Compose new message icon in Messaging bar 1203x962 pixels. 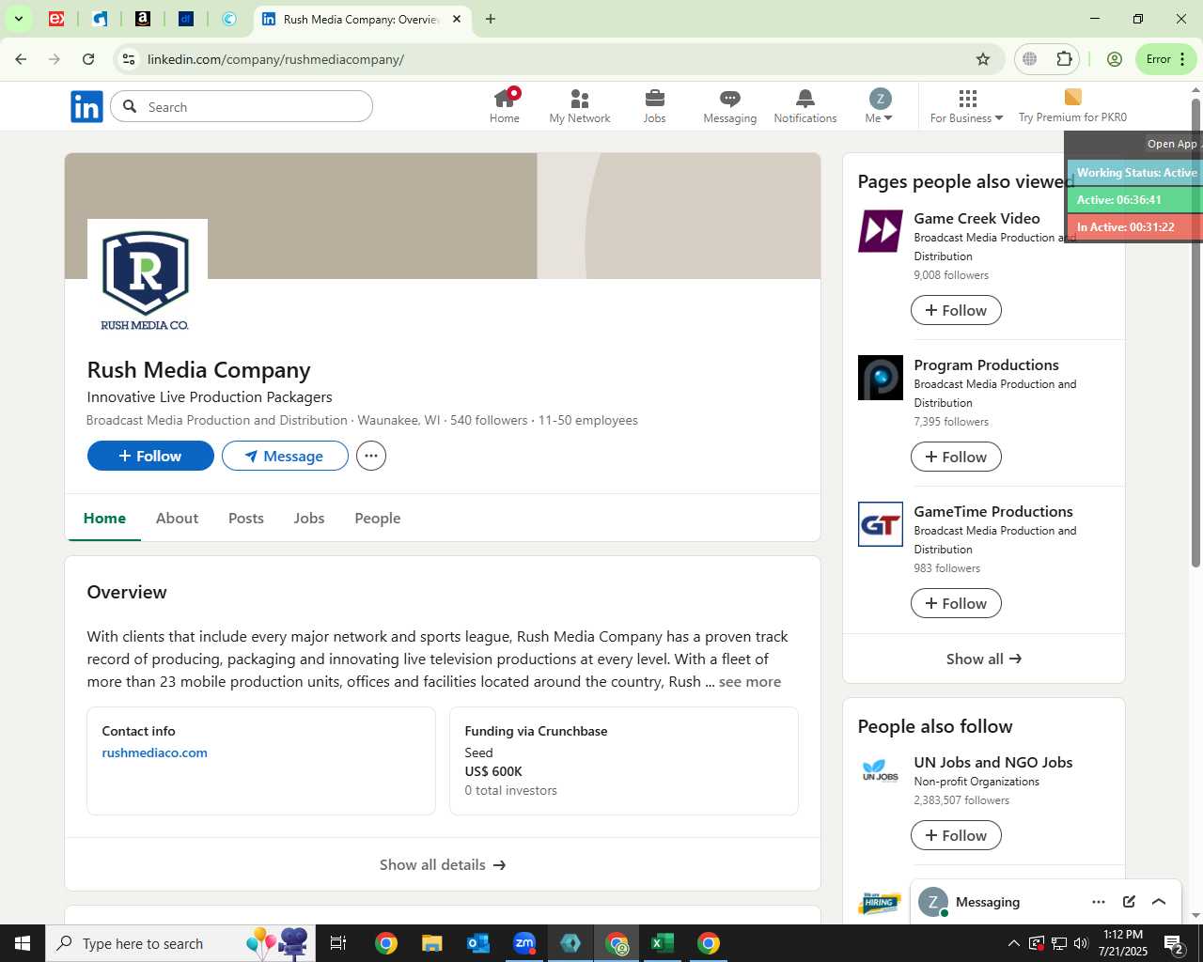pyautogui.click(x=1129, y=902)
